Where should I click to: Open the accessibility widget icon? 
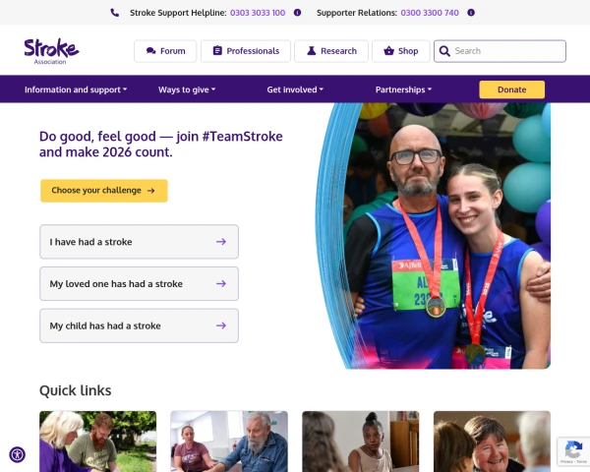[18, 454]
